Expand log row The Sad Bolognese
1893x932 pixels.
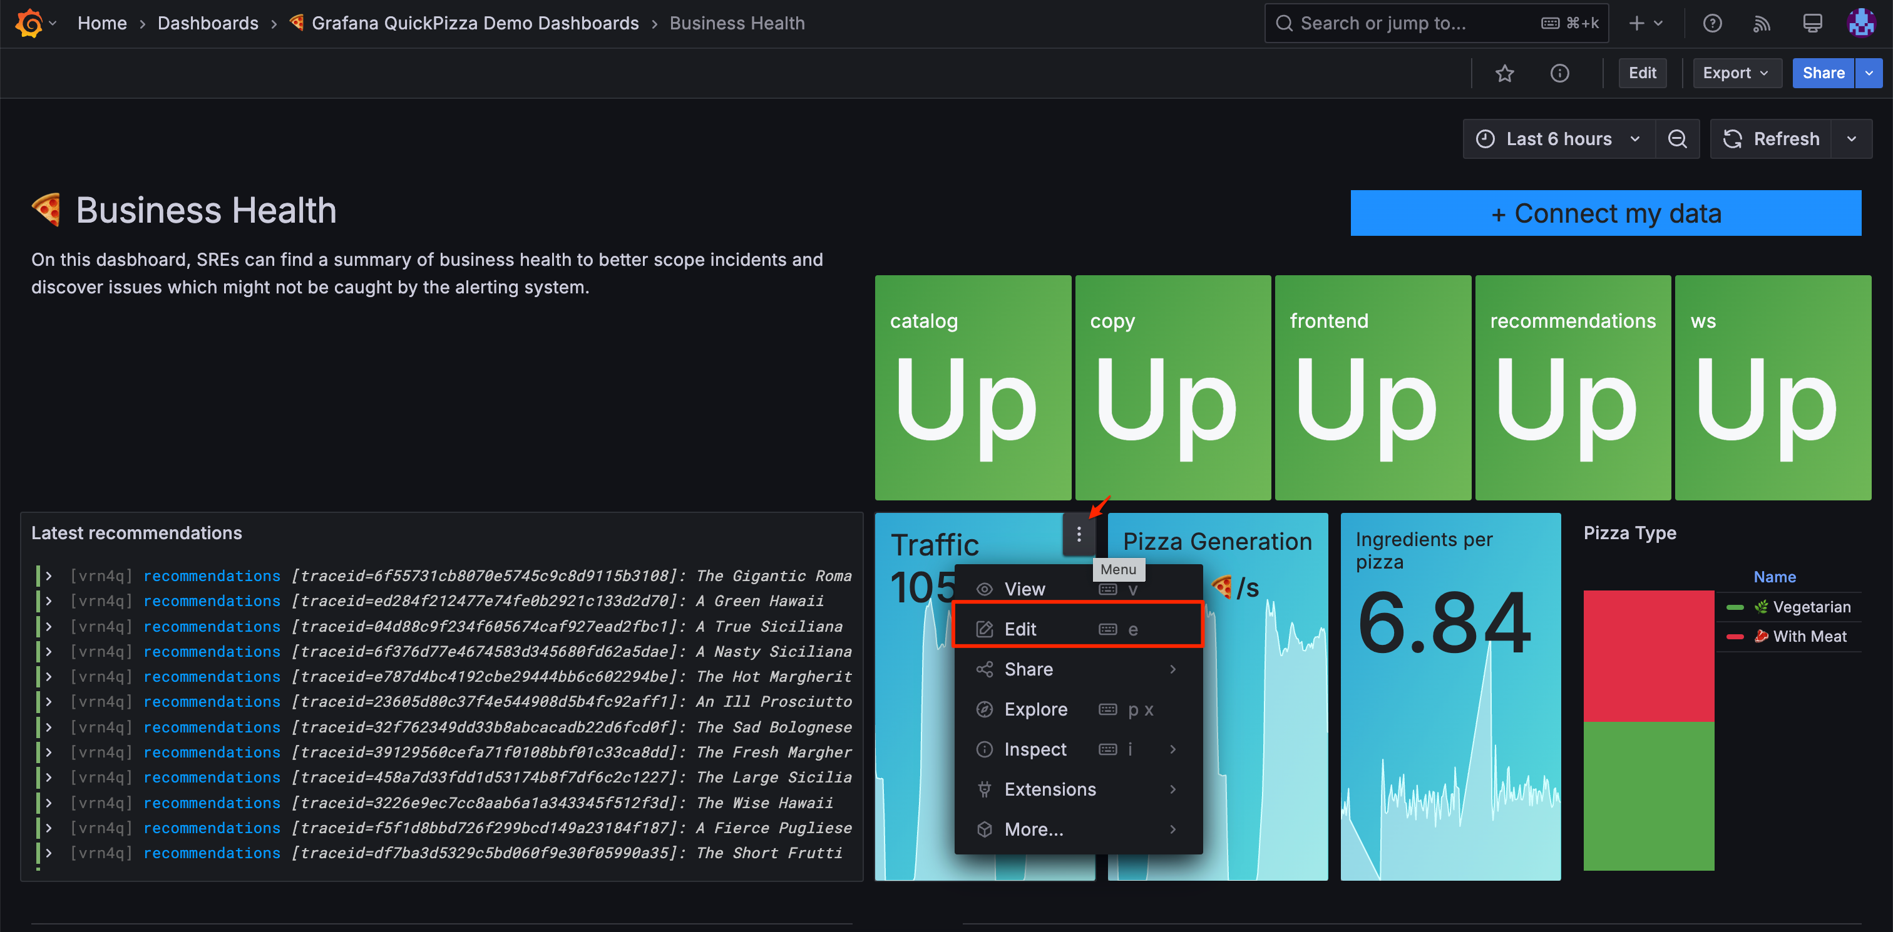[x=48, y=727]
